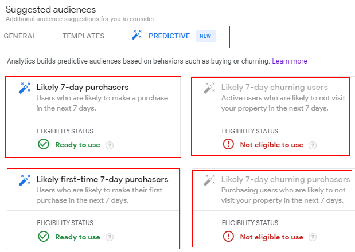Click wand icon beside Likely 7-day purchasers
The height and width of the screenshot is (252, 355).
coord(25,88)
